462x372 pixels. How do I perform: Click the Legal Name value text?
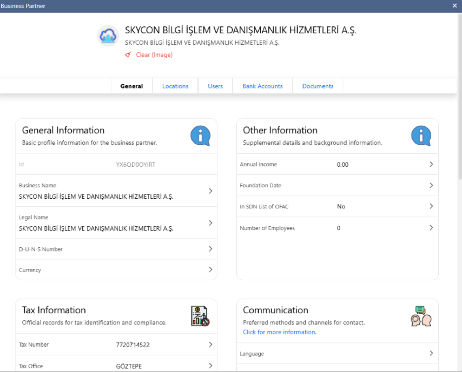(96, 229)
